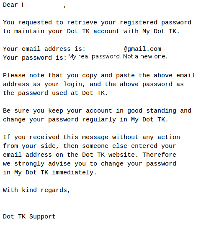The image size is (201, 229).
Task: Click "change your password regularly" line
Action: click(x=85, y=120)
